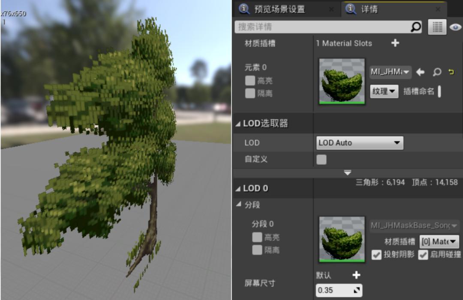Screen dimensions: 463x300
Task: Toggle the 自定义 LOD checkbox
Action: click(321, 159)
